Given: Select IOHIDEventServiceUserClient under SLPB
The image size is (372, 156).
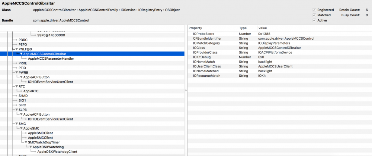Looking at the screenshot, I should (50, 119).
